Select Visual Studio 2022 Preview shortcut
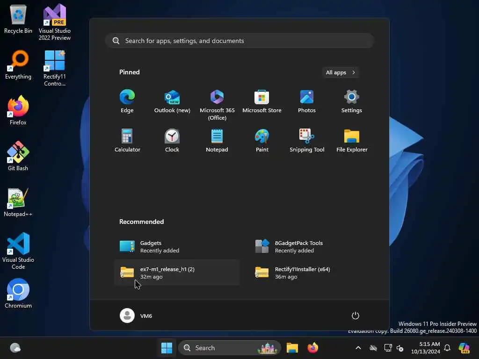Image resolution: width=479 pixels, height=359 pixels. point(55,22)
